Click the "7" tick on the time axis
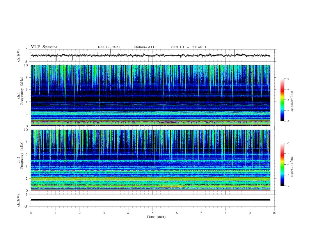This screenshot has width=309, height=239. [201, 213]
